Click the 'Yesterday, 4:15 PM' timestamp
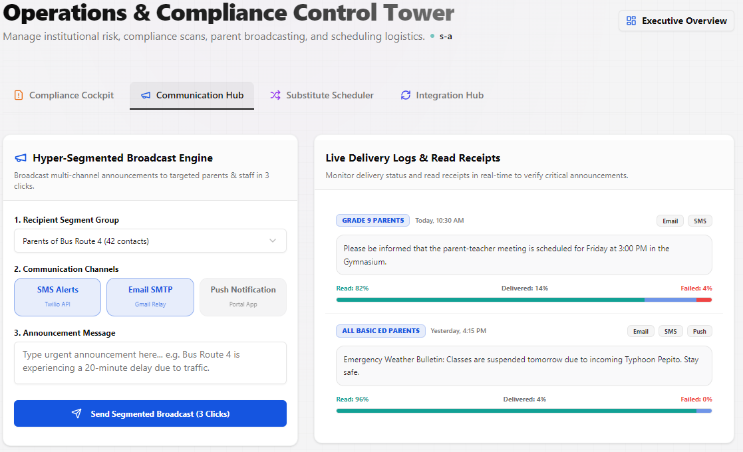 (x=458, y=331)
